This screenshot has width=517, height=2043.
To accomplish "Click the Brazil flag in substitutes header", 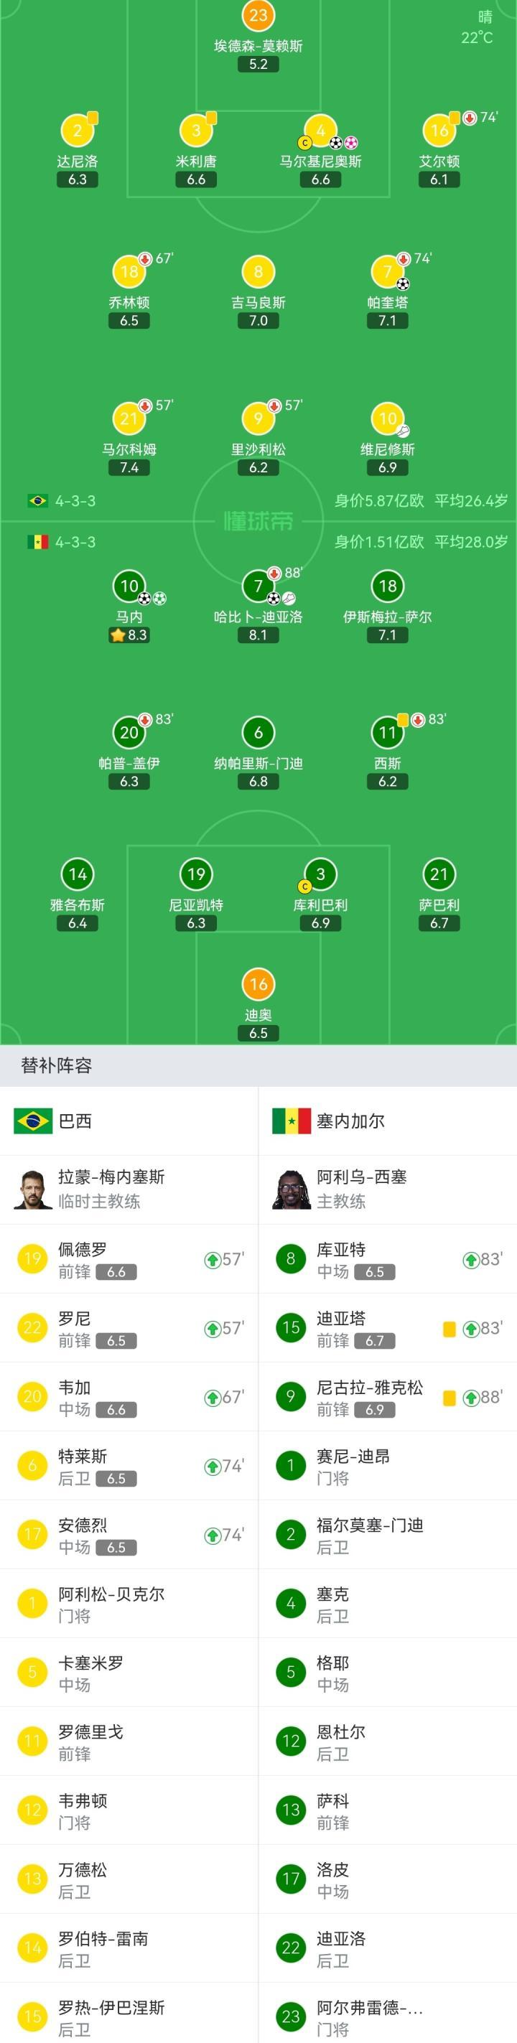I will (32, 1121).
